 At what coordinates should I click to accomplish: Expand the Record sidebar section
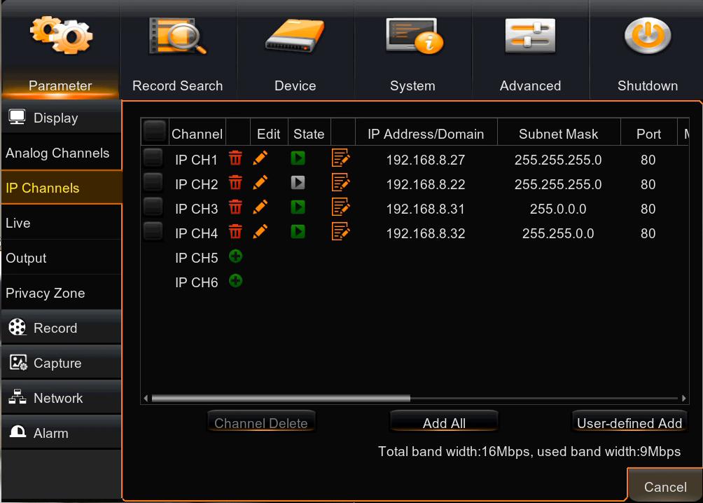click(x=62, y=328)
